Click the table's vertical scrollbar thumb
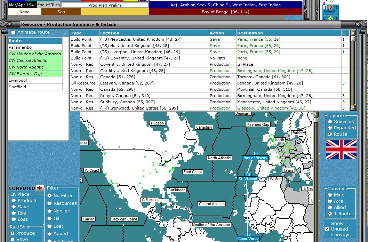The image size is (368, 242). pyautogui.click(x=353, y=38)
